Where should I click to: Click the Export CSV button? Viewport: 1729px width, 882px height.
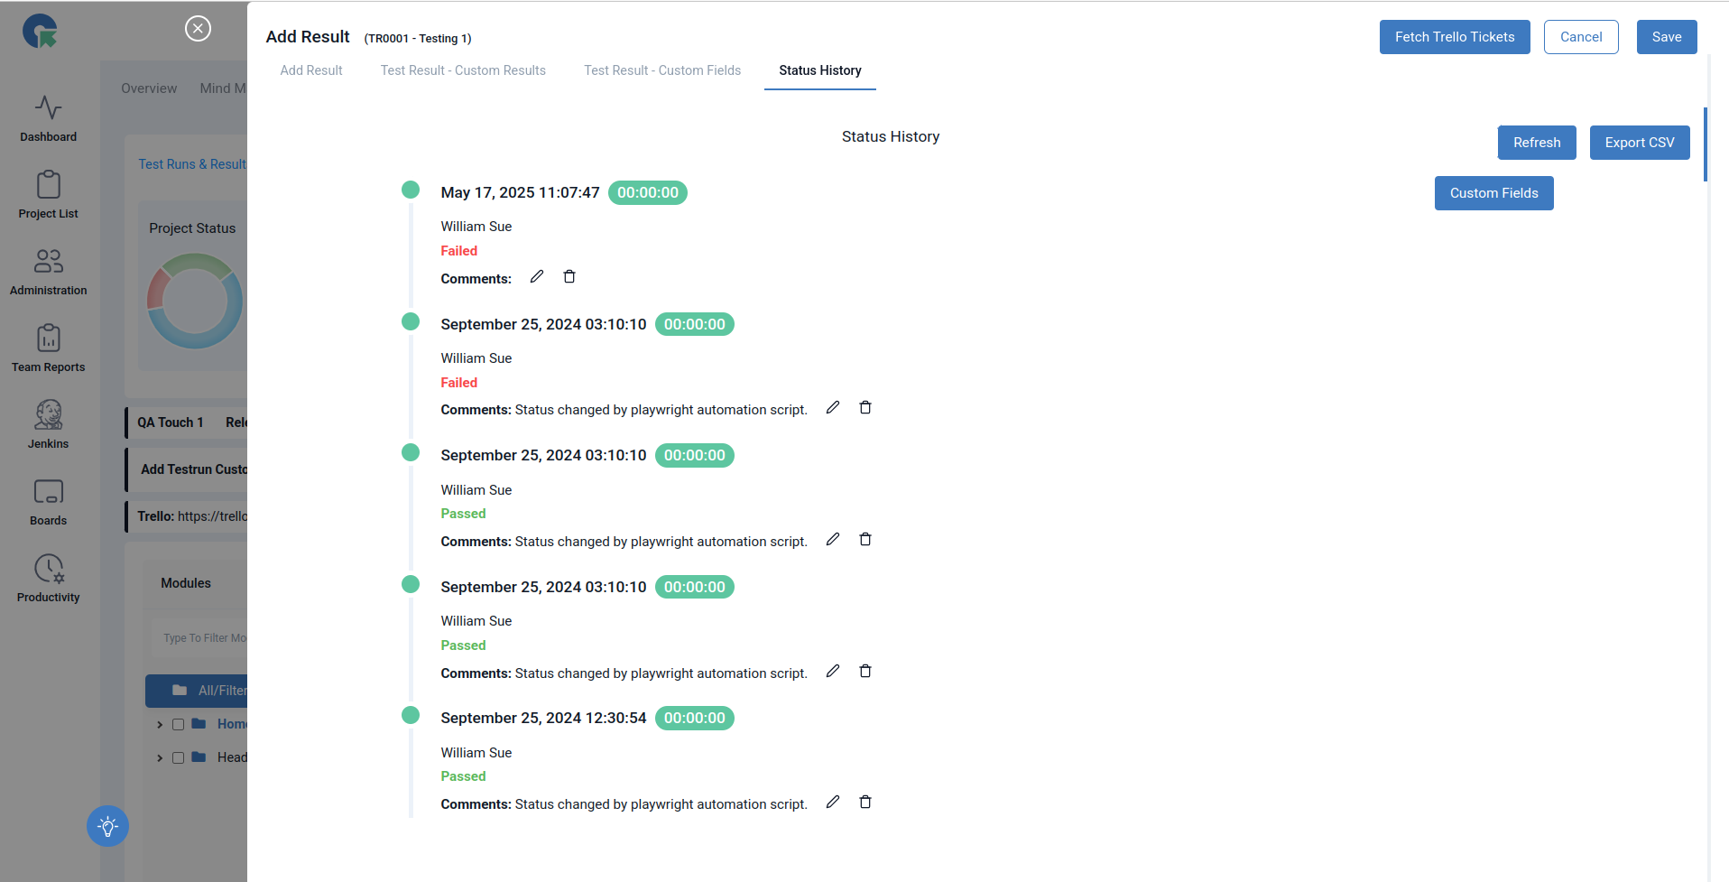coord(1639,143)
